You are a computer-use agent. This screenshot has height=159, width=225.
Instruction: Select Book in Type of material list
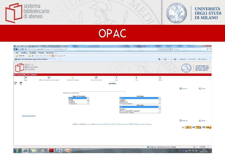coord(78,100)
